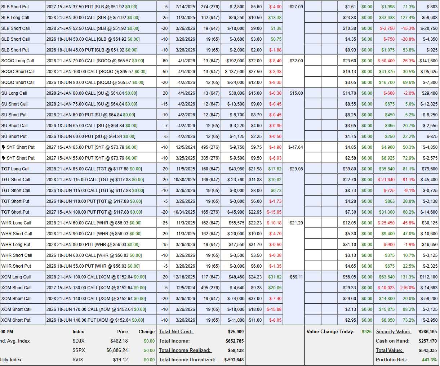The image size is (440, 366).
Task: Click the SLB Long Call contract description
Action: coord(93,18)
